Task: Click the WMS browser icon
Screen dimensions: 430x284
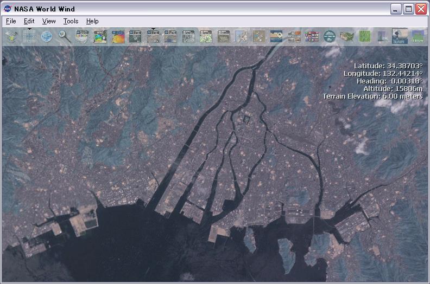Action: click(x=100, y=36)
